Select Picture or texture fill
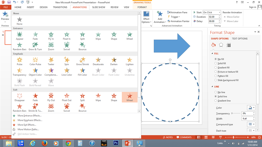This screenshot has height=147, width=262. (215, 72)
